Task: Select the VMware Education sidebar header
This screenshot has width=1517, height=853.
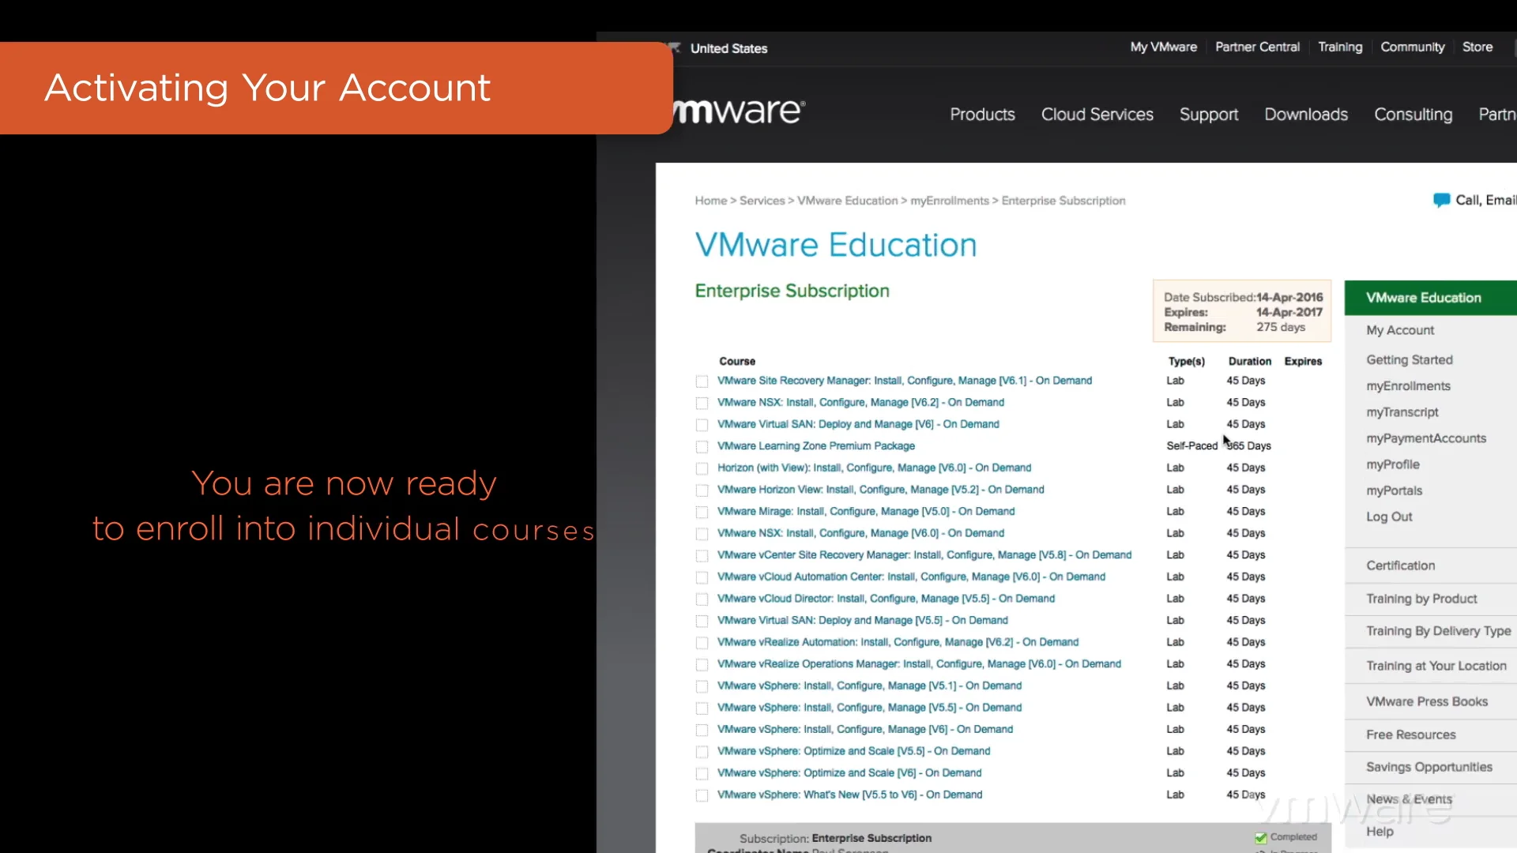Action: point(1423,298)
